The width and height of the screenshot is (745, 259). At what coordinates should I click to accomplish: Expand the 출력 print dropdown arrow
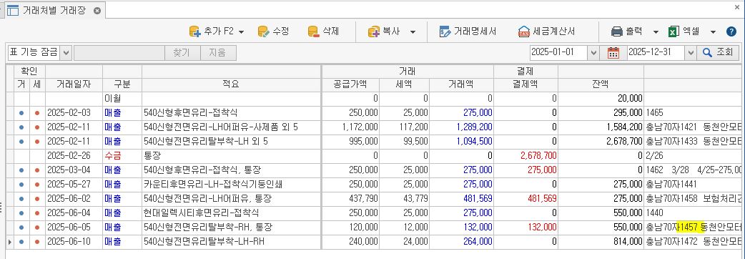coord(656,32)
